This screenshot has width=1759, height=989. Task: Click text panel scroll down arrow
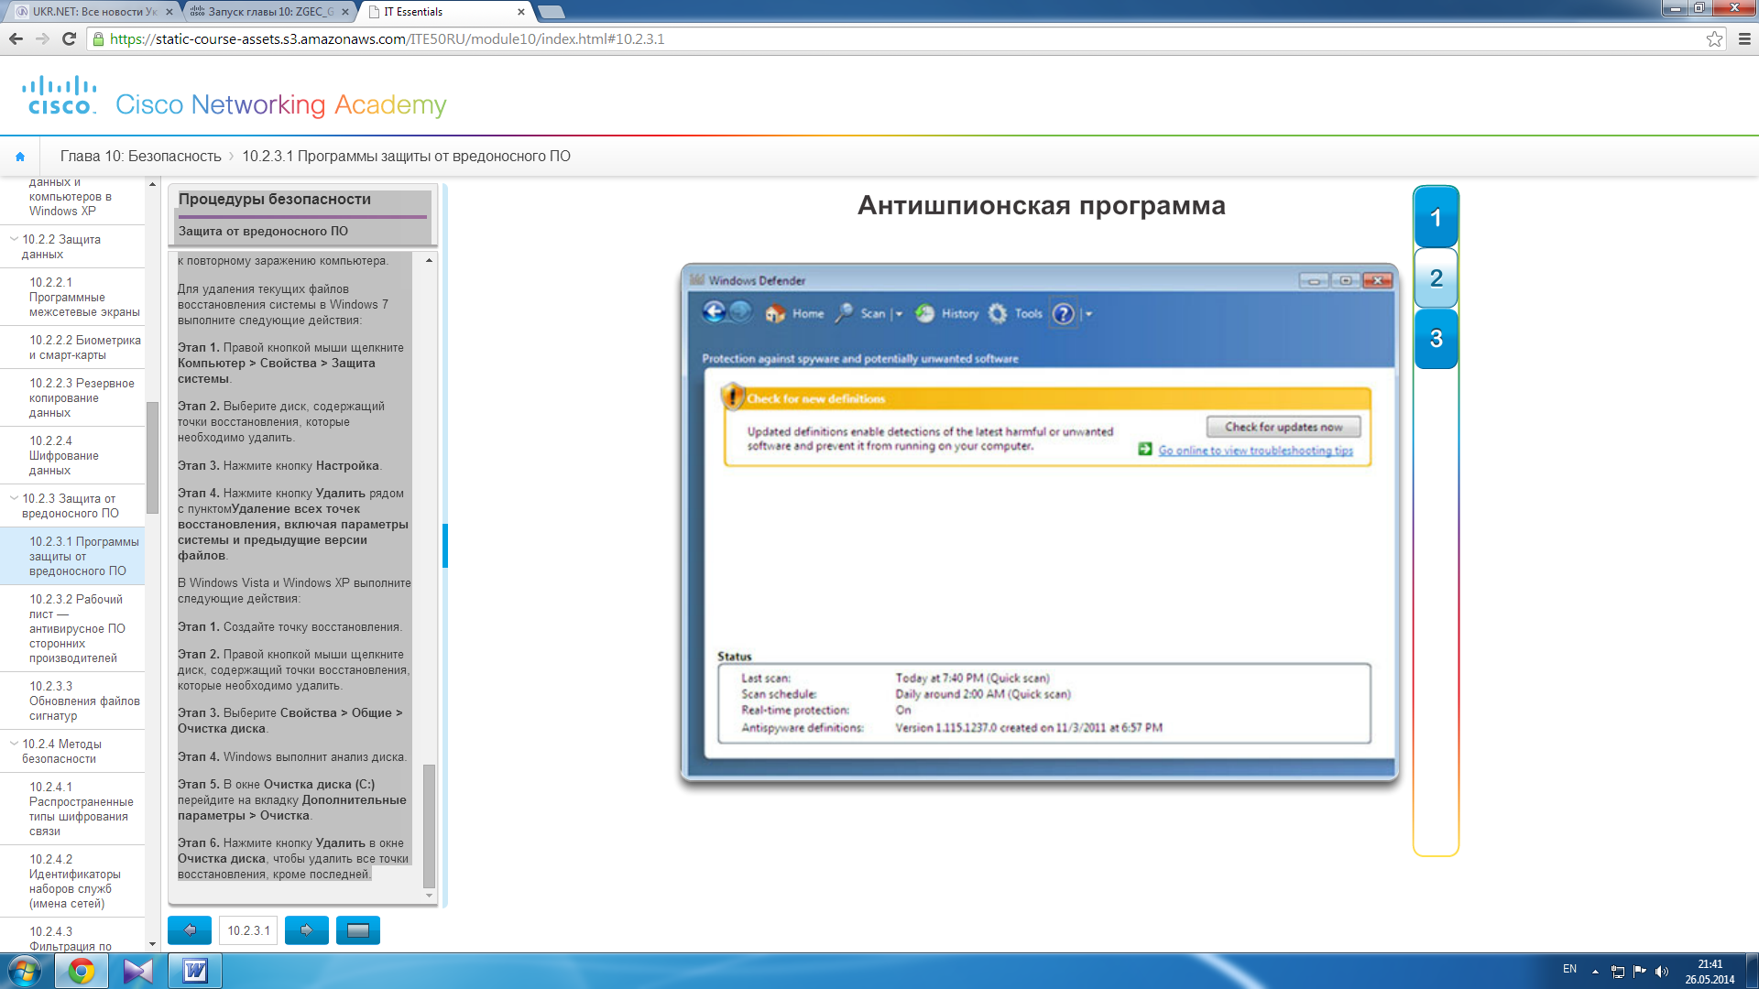[x=429, y=896]
